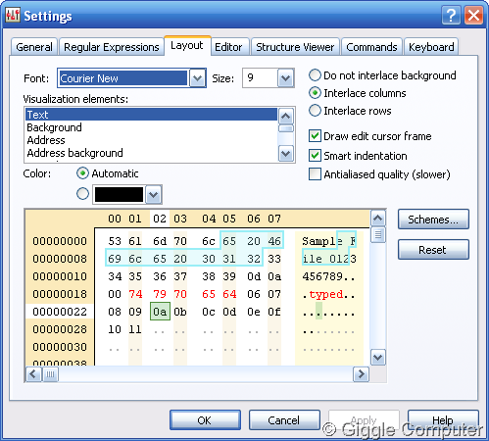The height and width of the screenshot is (441, 489).
Task: Select the Automatic color radio button
Action: click(x=82, y=173)
